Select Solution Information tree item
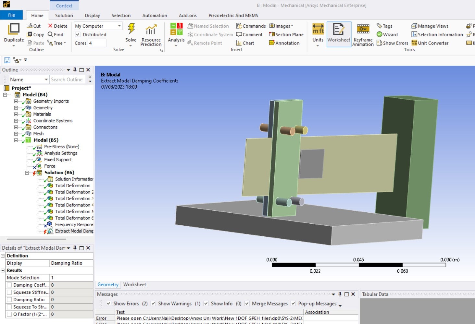Image resolution: width=475 pixels, height=324 pixels. tap(74, 179)
